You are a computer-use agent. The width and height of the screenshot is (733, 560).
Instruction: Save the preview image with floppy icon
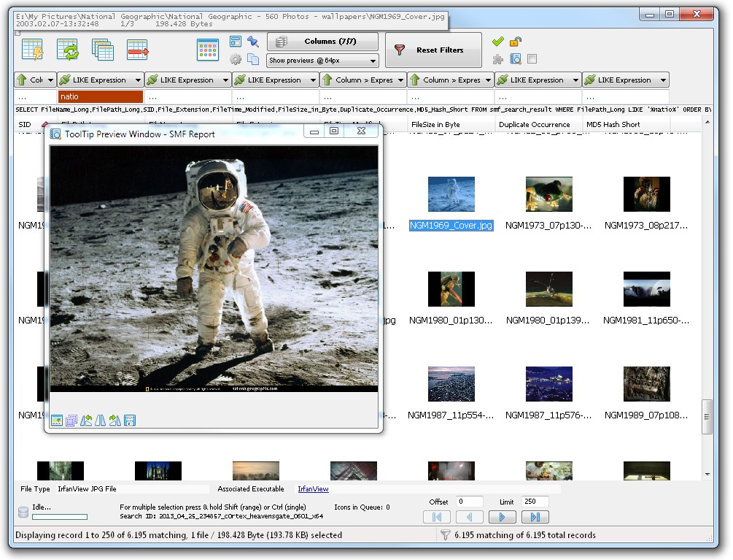click(x=130, y=420)
